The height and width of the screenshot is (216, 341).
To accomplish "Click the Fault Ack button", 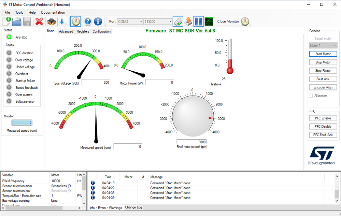I will click(x=323, y=79).
